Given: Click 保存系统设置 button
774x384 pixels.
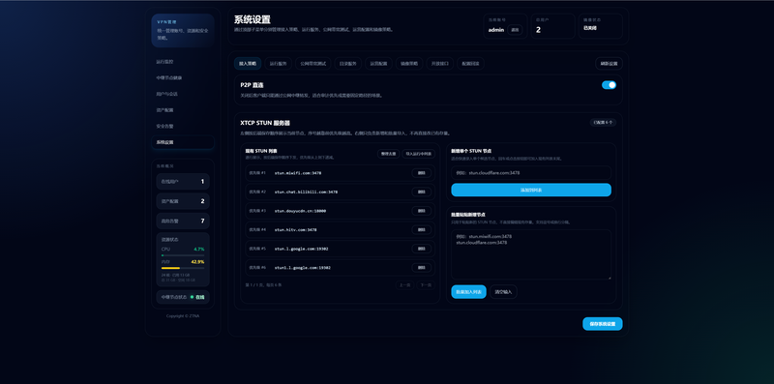Looking at the screenshot, I should click(602, 324).
